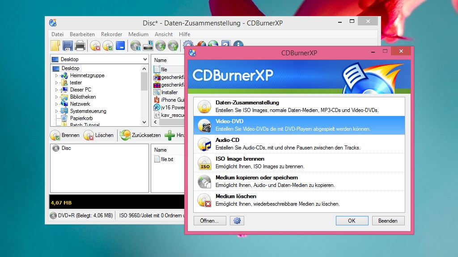This screenshot has width=458, height=257.
Task: Click the blue info icon in the main toolbar
Action: pos(238,44)
